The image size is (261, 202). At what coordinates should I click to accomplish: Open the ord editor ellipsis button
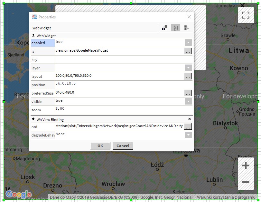click(x=188, y=126)
